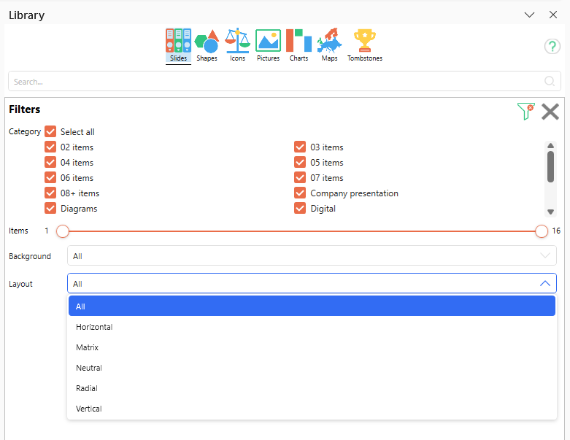This screenshot has height=440, width=570.
Task: Click the green help question mark icon
Action: [552, 47]
